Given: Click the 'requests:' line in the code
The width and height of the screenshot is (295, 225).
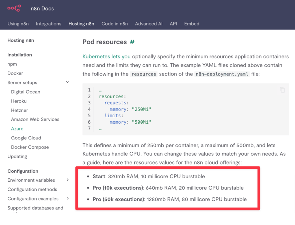Looking at the screenshot, I should [117, 103].
